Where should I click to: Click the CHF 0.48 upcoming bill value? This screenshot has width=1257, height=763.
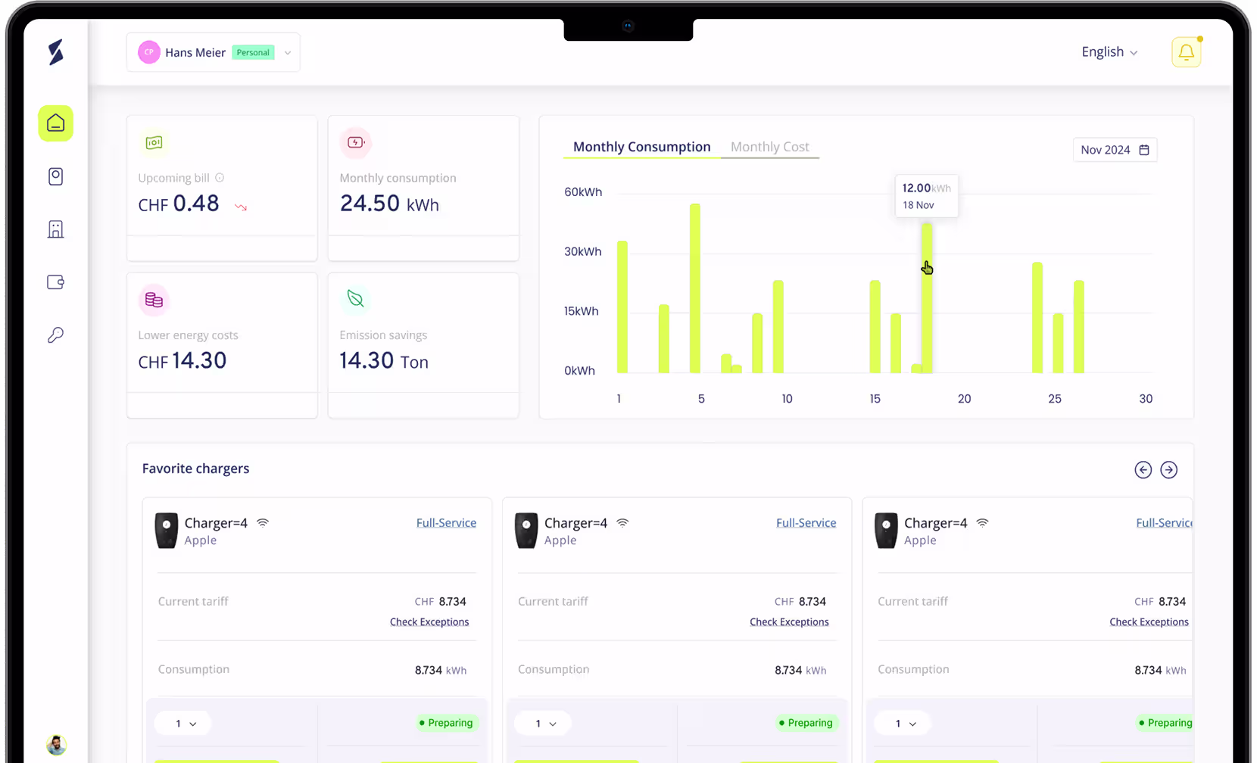click(x=179, y=204)
